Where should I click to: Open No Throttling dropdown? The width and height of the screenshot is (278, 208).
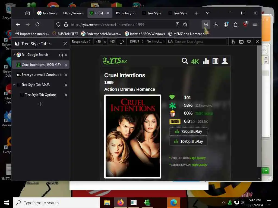coord(156,41)
